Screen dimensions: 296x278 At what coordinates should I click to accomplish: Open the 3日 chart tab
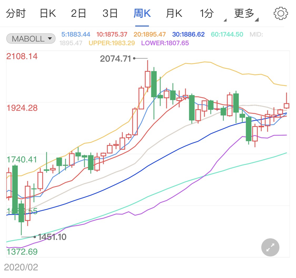(110, 13)
